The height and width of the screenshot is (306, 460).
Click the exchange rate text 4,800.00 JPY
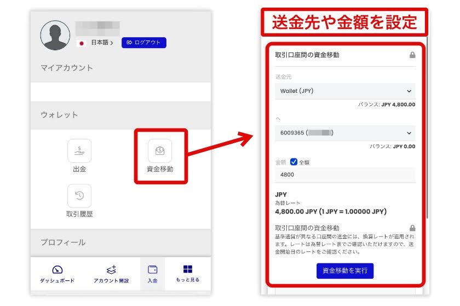pyautogui.click(x=331, y=211)
